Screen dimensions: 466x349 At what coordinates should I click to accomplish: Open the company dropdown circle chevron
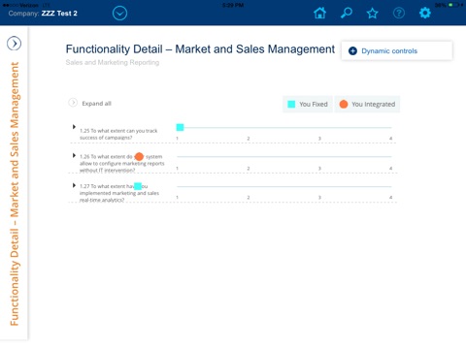pyautogui.click(x=119, y=14)
